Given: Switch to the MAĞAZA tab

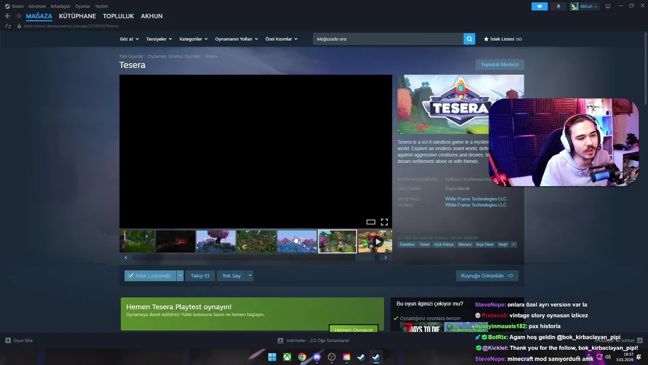Looking at the screenshot, I should [x=39, y=16].
